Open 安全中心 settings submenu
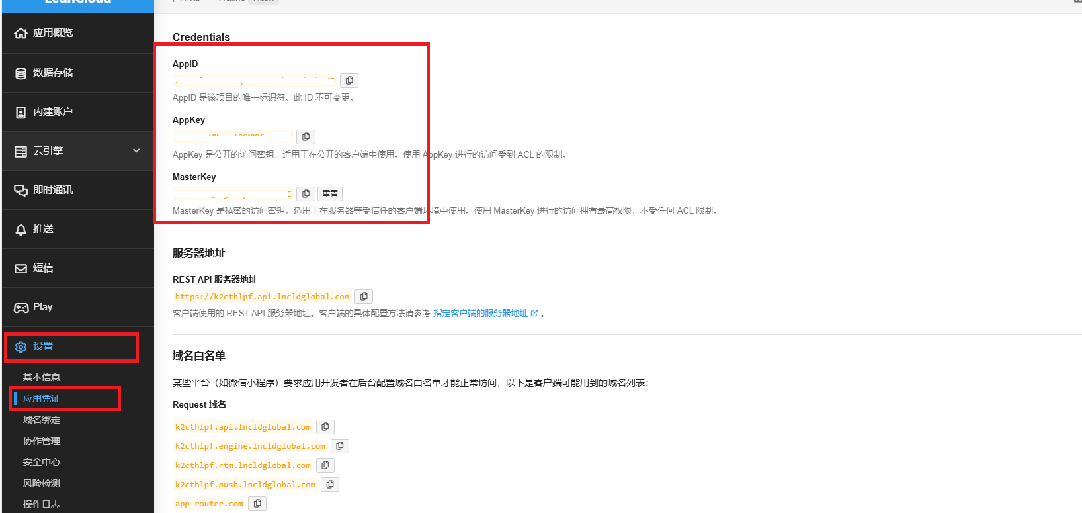Screen dimensions: 1082x513 [x=42, y=462]
